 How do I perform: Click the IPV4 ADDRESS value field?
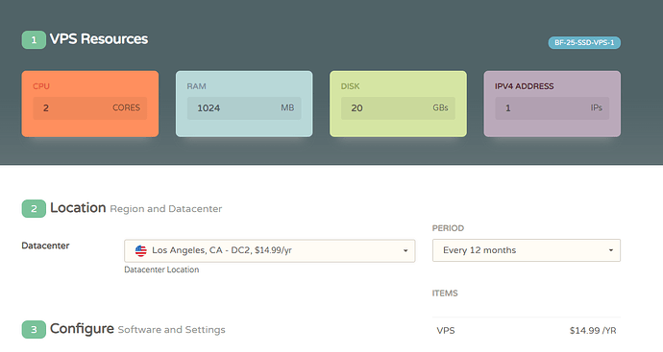tap(552, 108)
